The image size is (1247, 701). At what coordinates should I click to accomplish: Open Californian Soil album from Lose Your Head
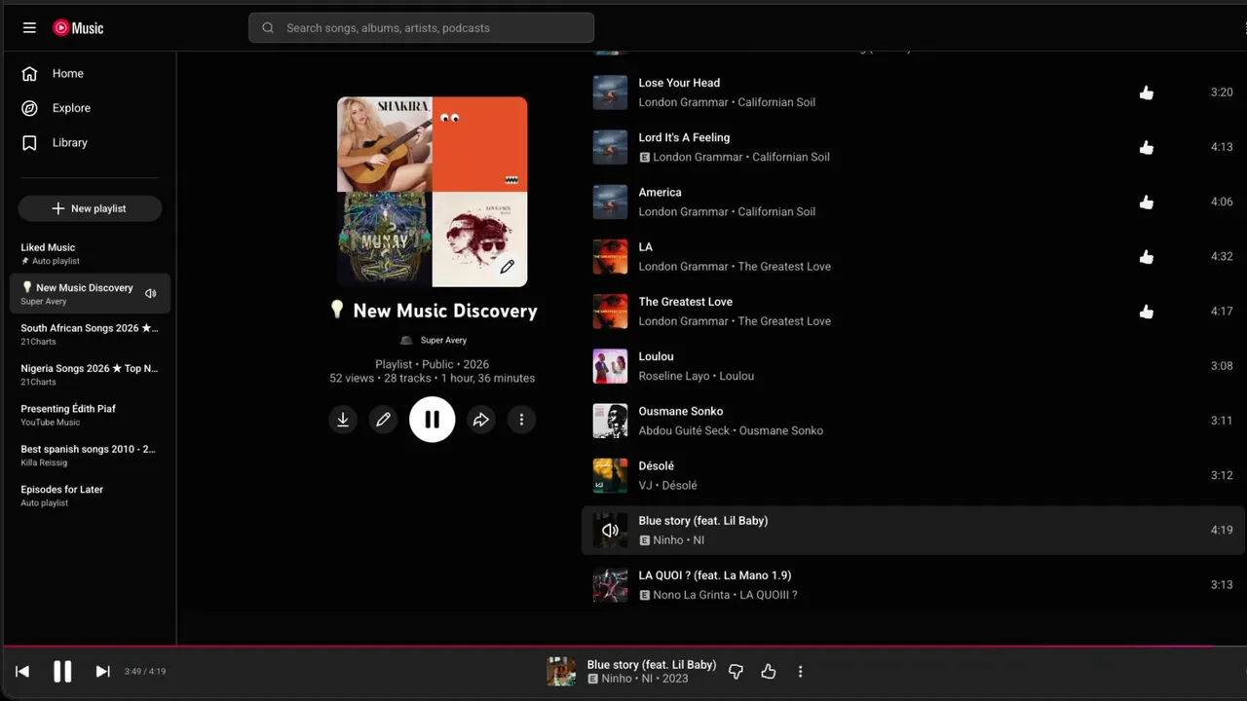[776, 102]
